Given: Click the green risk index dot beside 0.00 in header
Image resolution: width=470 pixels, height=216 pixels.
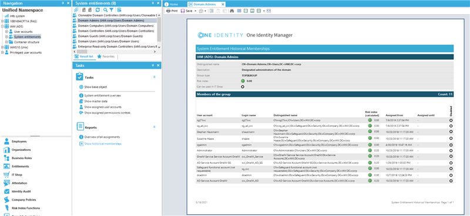Looking at the screenshot, I should (243, 81).
